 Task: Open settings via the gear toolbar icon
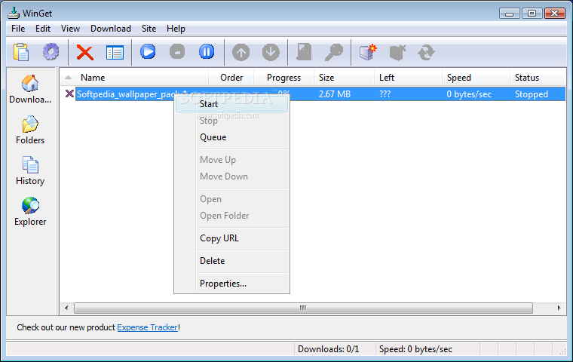pos(51,52)
